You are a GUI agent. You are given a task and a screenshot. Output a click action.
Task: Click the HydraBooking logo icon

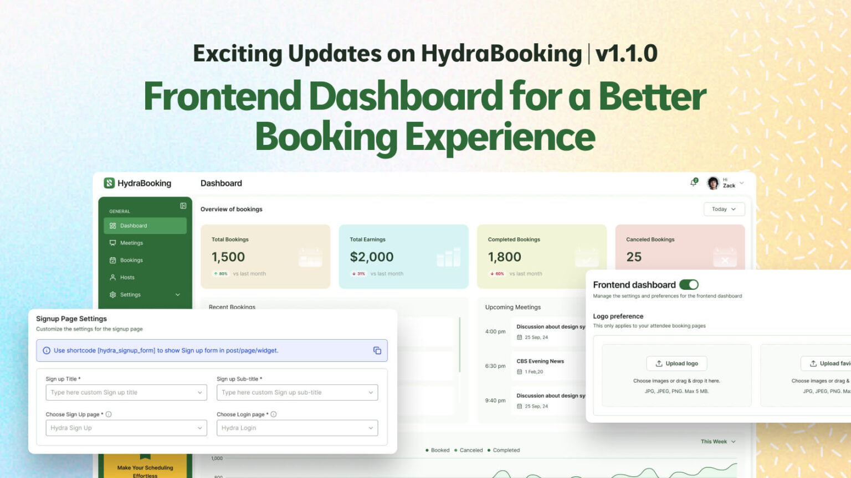click(x=110, y=183)
